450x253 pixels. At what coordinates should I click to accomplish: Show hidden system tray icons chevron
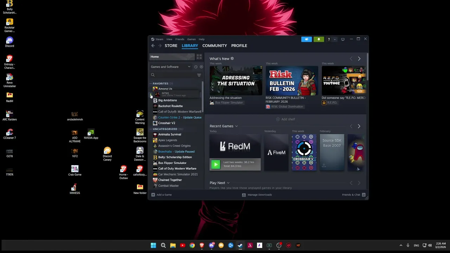point(401,245)
